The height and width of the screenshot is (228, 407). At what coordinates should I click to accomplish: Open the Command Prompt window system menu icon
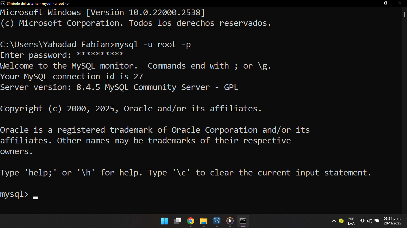coord(3,3)
